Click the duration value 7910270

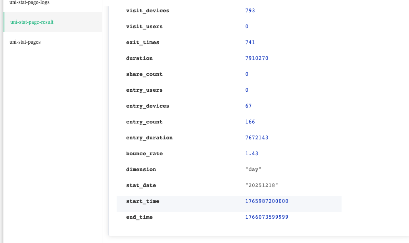pos(257,58)
